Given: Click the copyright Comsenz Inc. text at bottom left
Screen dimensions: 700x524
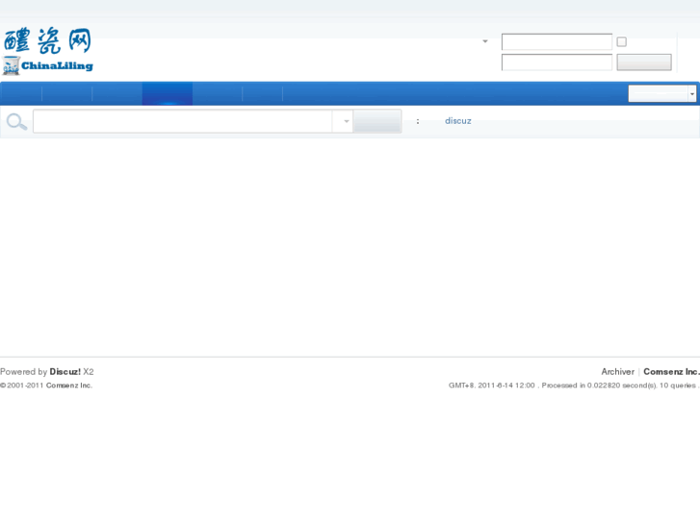Looking at the screenshot, I should (69, 386).
